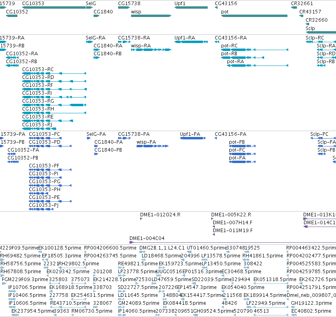Click the Sclp-PC protein label

pyautogui.click(x=319, y=134)
